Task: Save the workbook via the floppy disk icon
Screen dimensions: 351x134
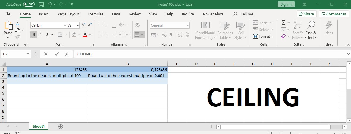Action: point(41,4)
